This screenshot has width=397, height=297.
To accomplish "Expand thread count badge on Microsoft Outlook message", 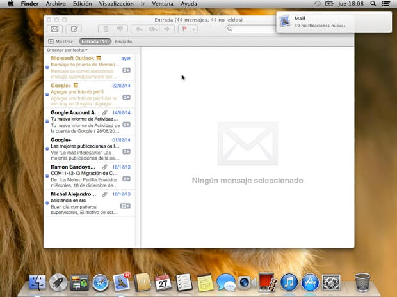I will pyautogui.click(x=126, y=70).
